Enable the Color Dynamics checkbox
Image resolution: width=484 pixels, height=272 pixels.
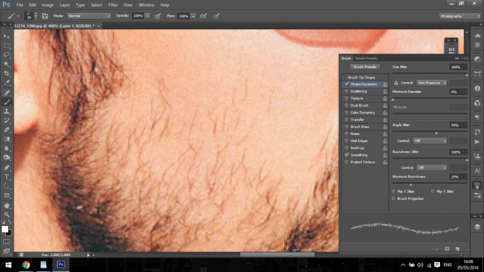pos(346,112)
